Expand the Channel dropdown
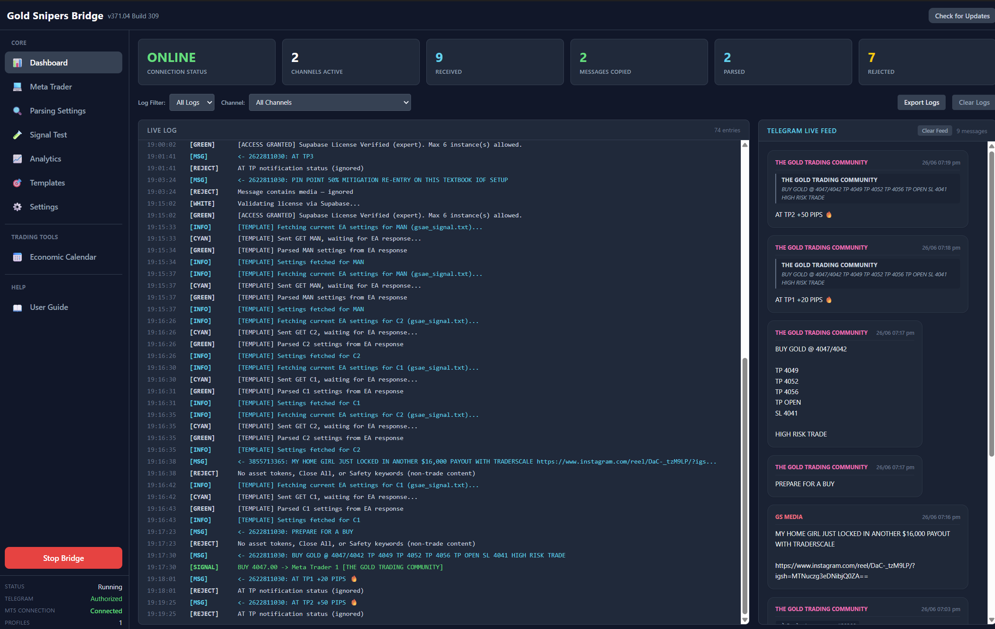995x629 pixels. [x=330, y=103]
